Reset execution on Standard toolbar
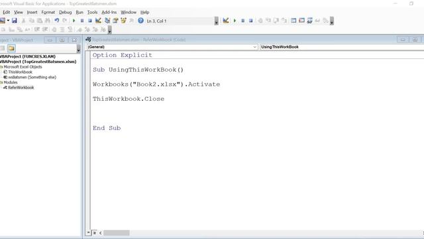 pyautogui.click(x=90, y=21)
